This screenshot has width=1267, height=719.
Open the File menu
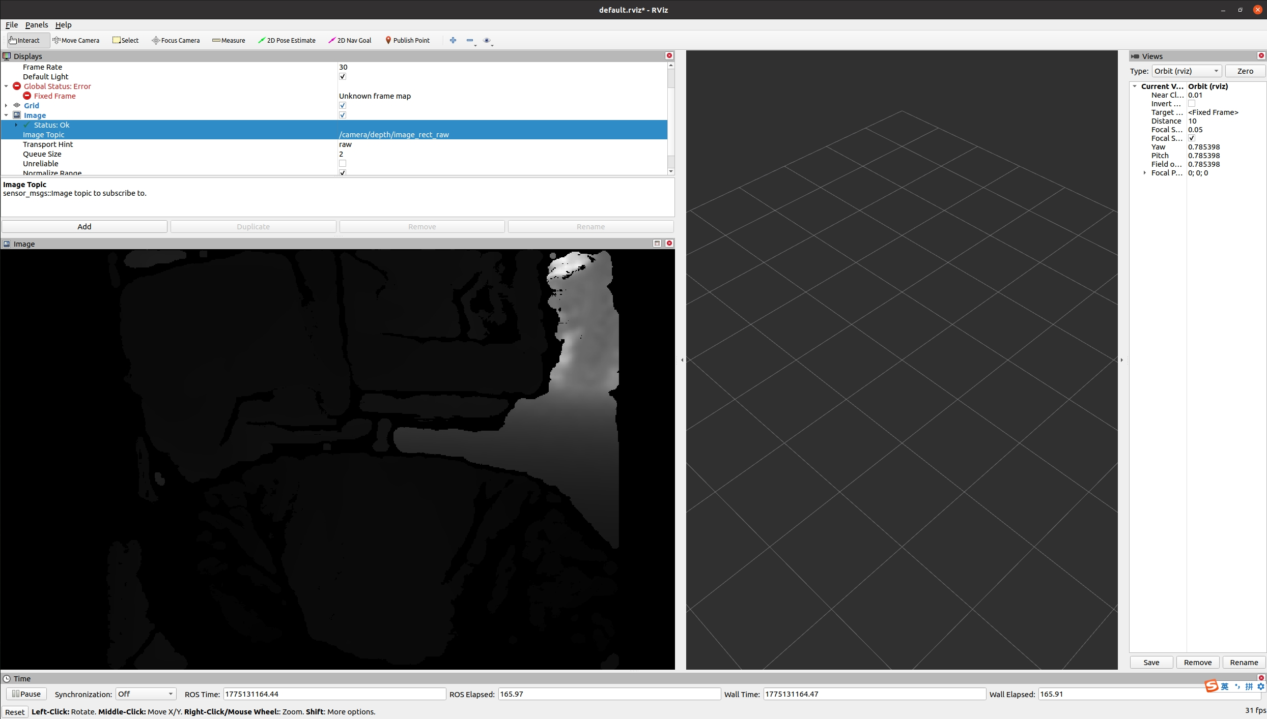click(x=12, y=24)
